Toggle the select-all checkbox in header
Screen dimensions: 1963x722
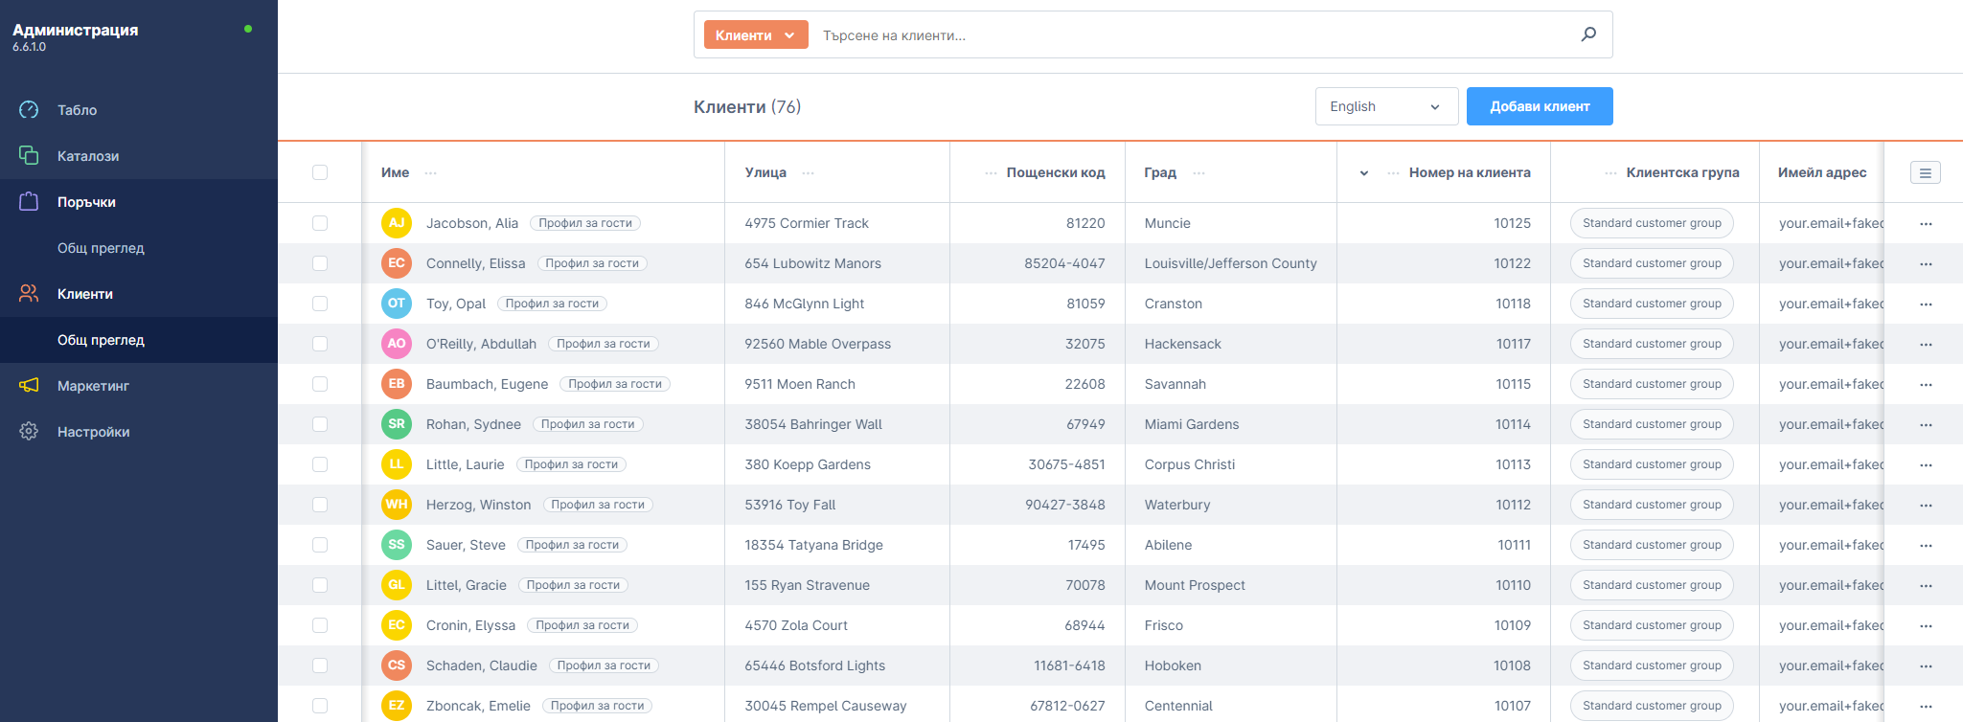pos(320,173)
